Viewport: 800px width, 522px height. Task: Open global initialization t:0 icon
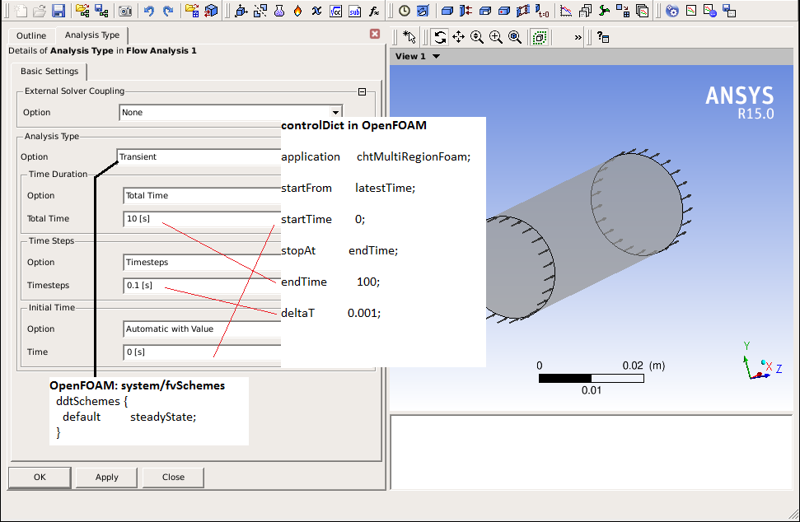coord(542,10)
